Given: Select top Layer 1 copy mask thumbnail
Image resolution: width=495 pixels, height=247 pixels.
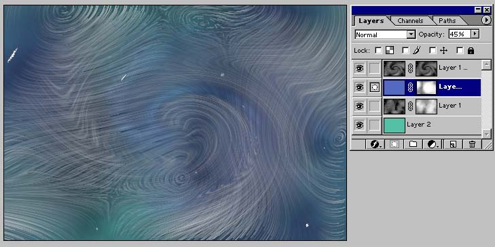Looking at the screenshot, I should point(426,68).
